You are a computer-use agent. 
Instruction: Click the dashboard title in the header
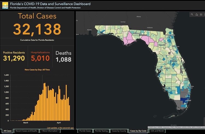click(50, 4)
